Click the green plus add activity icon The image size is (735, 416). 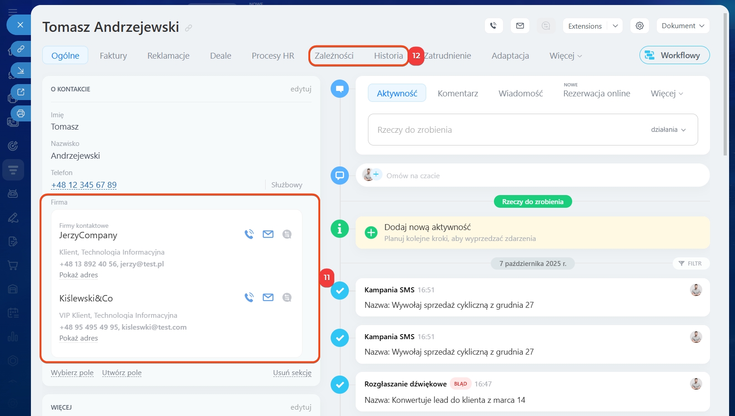[x=371, y=232]
